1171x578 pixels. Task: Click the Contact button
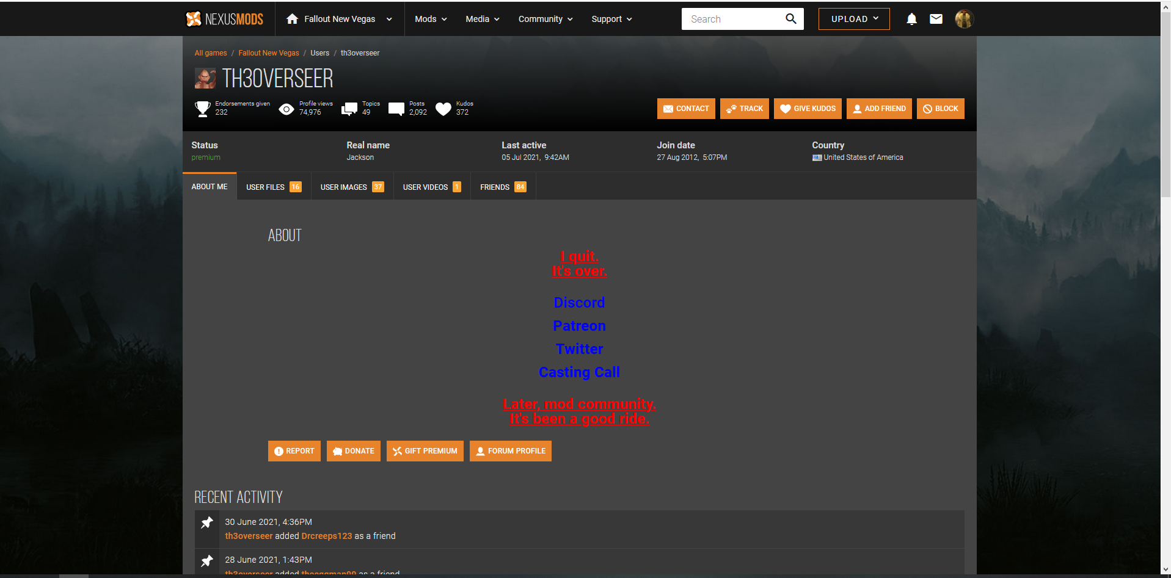(x=686, y=109)
